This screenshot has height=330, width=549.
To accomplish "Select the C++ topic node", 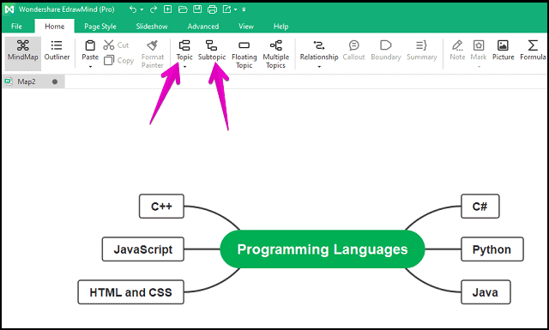I will (x=161, y=207).
